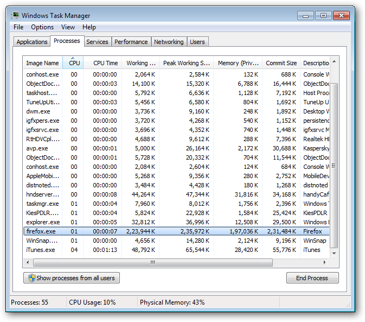Click firefox commit size 2,31,484 K

click(x=281, y=231)
